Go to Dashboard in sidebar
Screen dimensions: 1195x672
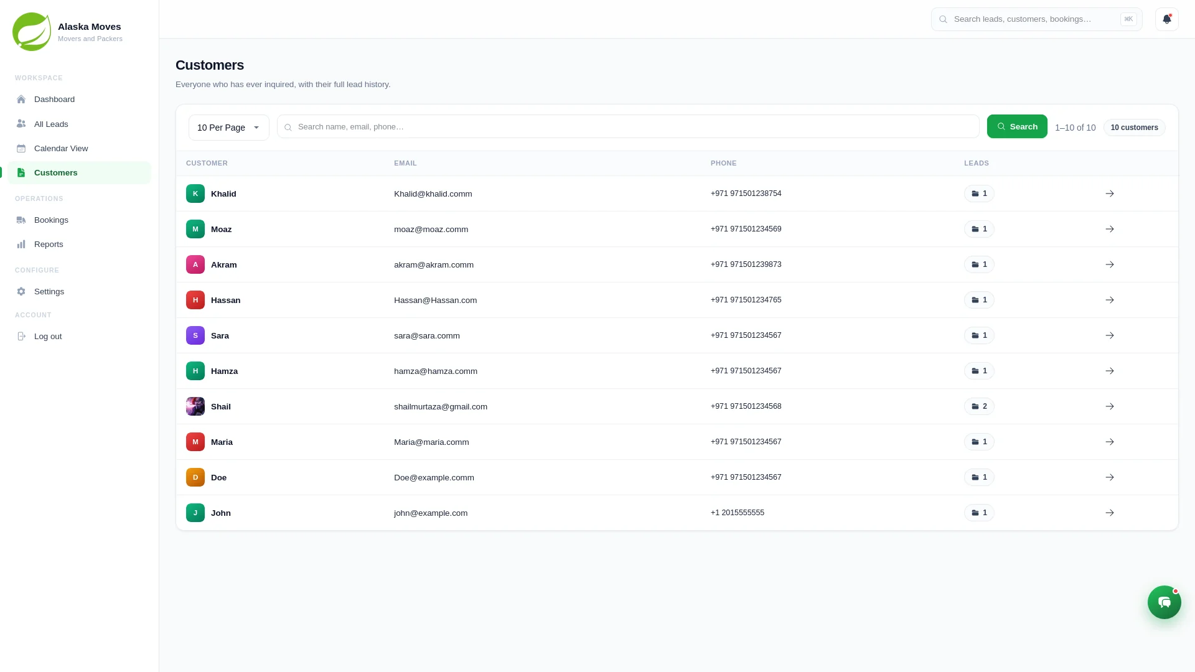[79, 100]
